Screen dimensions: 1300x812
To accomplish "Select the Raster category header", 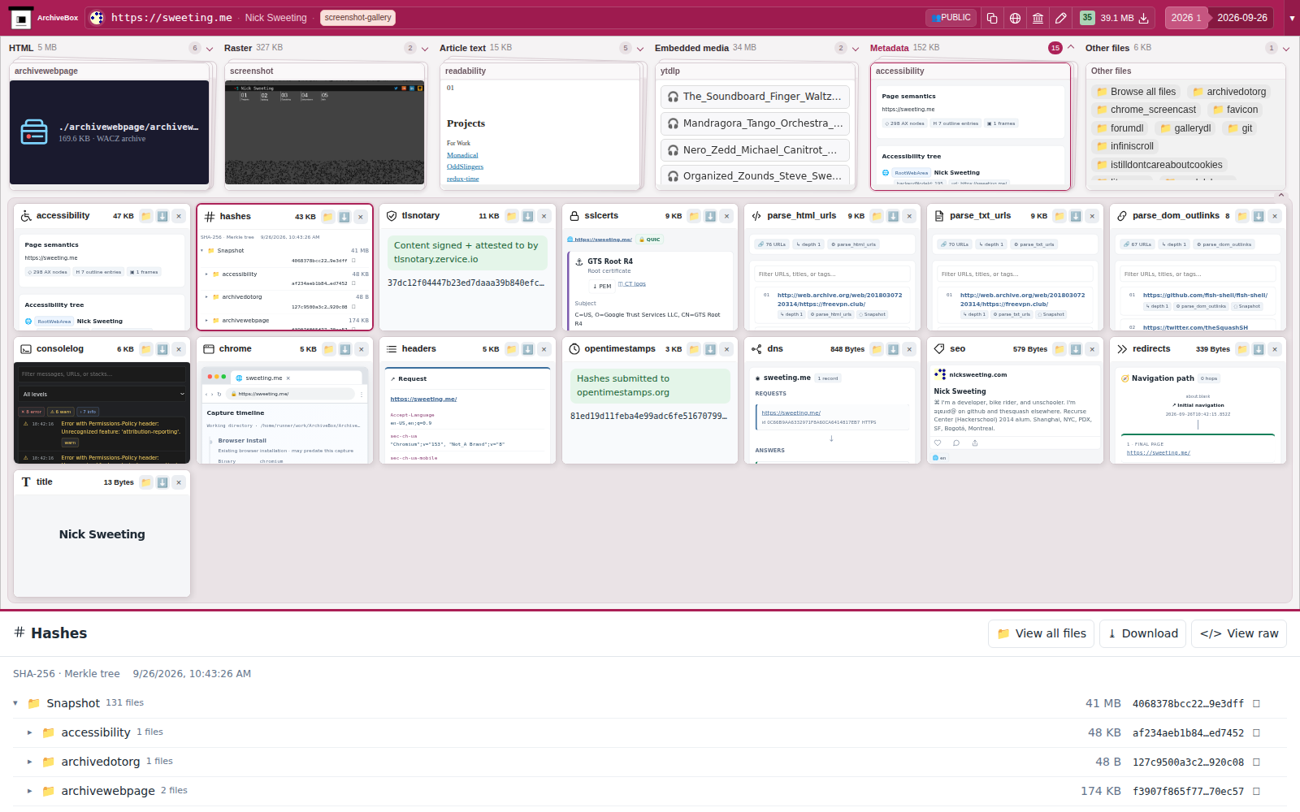I will point(238,48).
